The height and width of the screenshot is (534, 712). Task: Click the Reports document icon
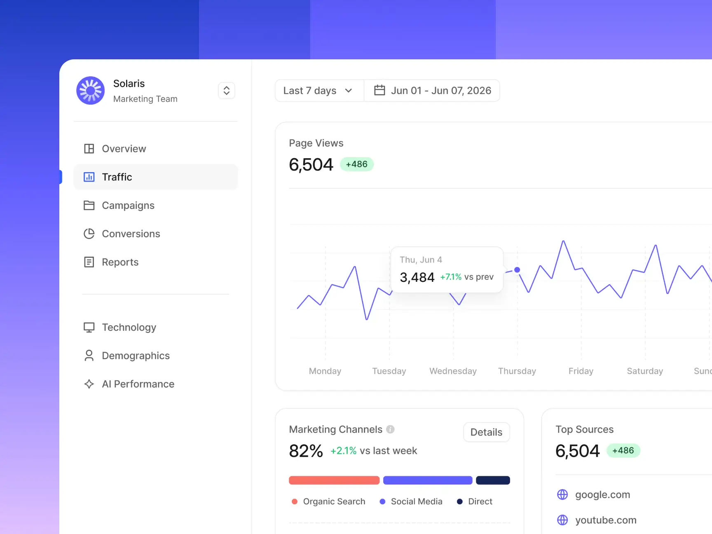pos(89,262)
